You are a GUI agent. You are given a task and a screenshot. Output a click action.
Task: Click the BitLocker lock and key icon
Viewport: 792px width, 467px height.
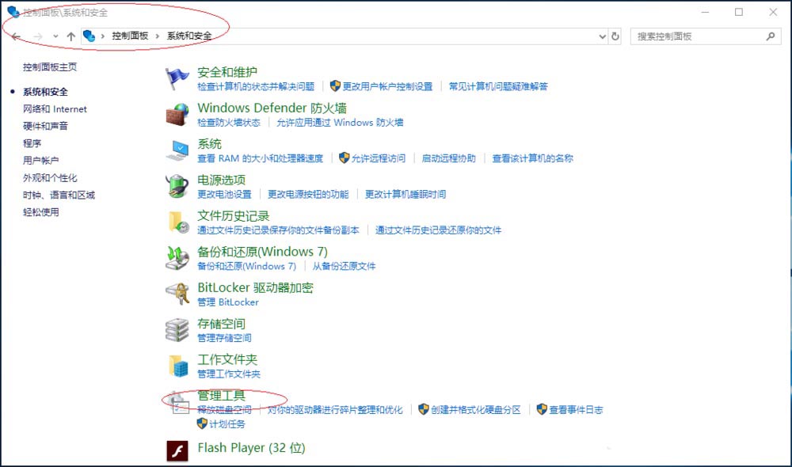click(x=177, y=294)
